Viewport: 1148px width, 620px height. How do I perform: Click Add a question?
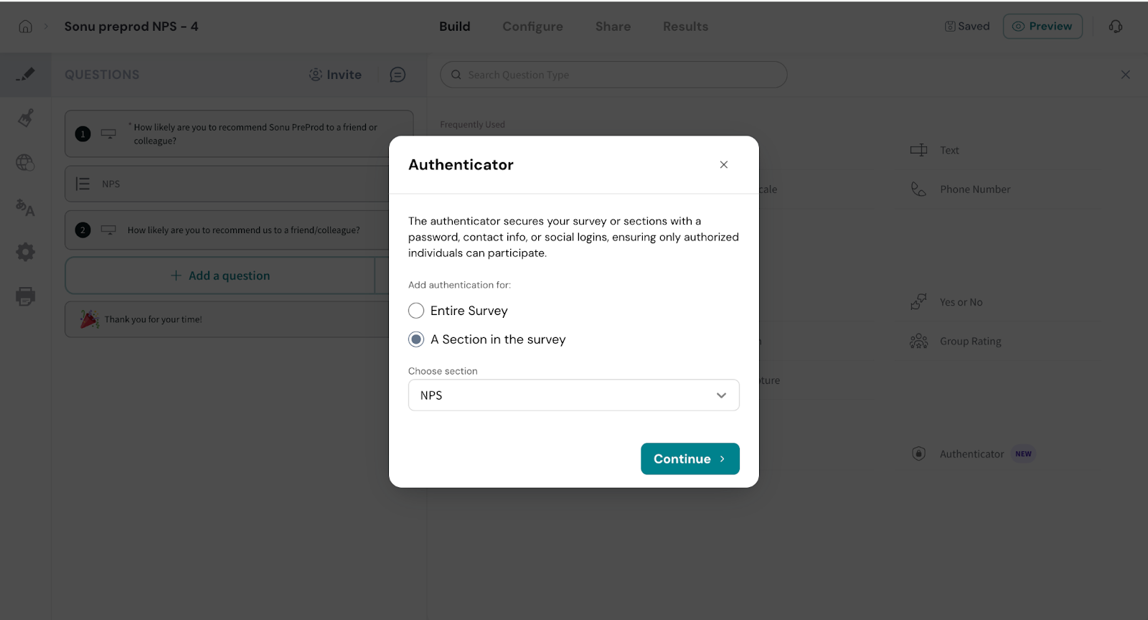[x=221, y=276]
